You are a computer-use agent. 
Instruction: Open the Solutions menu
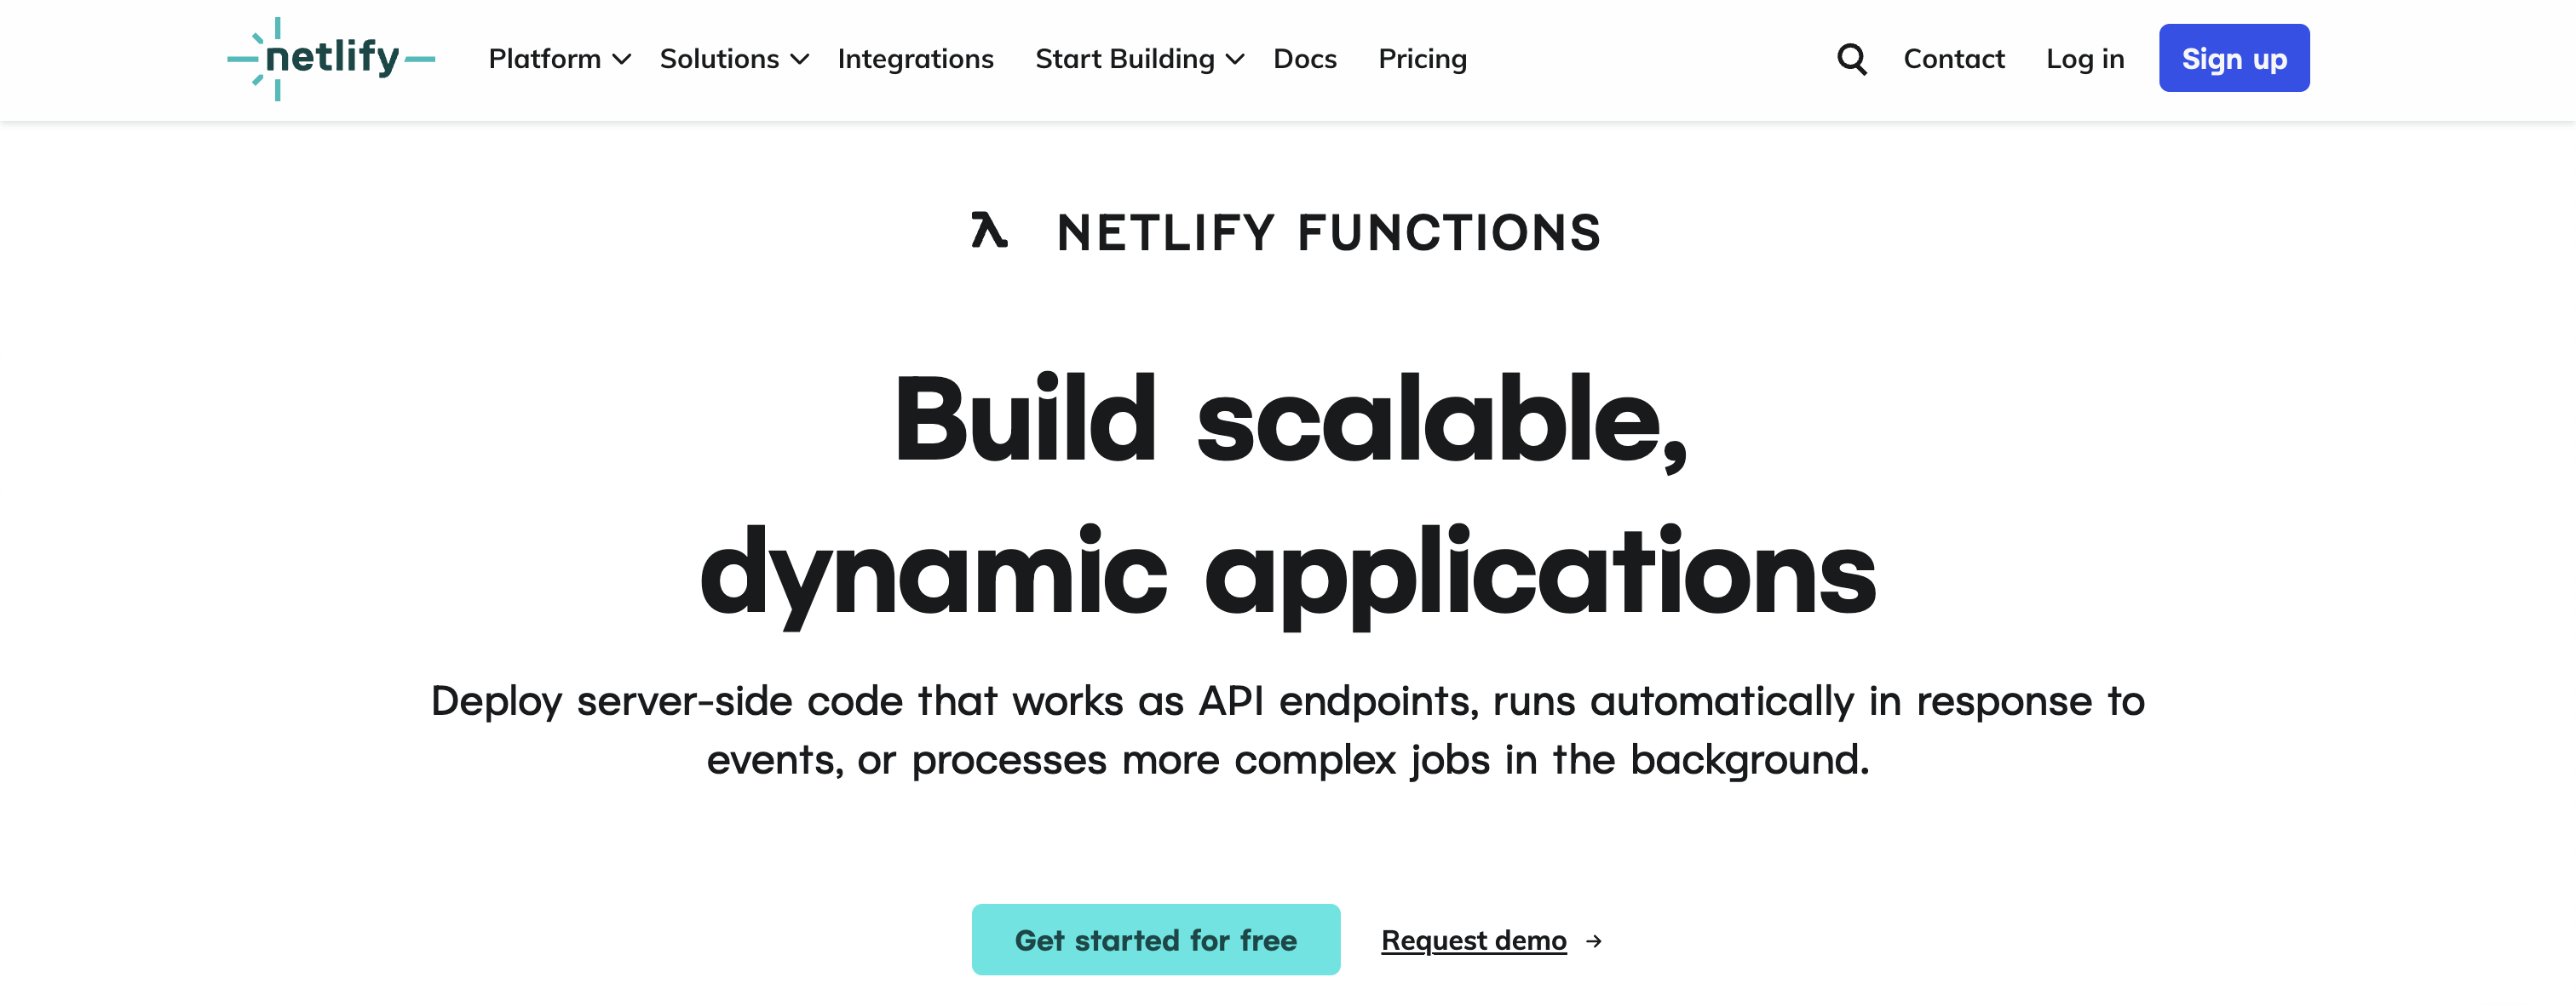[733, 59]
